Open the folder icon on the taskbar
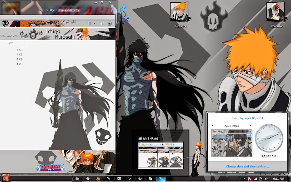The width and height of the screenshot is (291, 182). (x=77, y=179)
